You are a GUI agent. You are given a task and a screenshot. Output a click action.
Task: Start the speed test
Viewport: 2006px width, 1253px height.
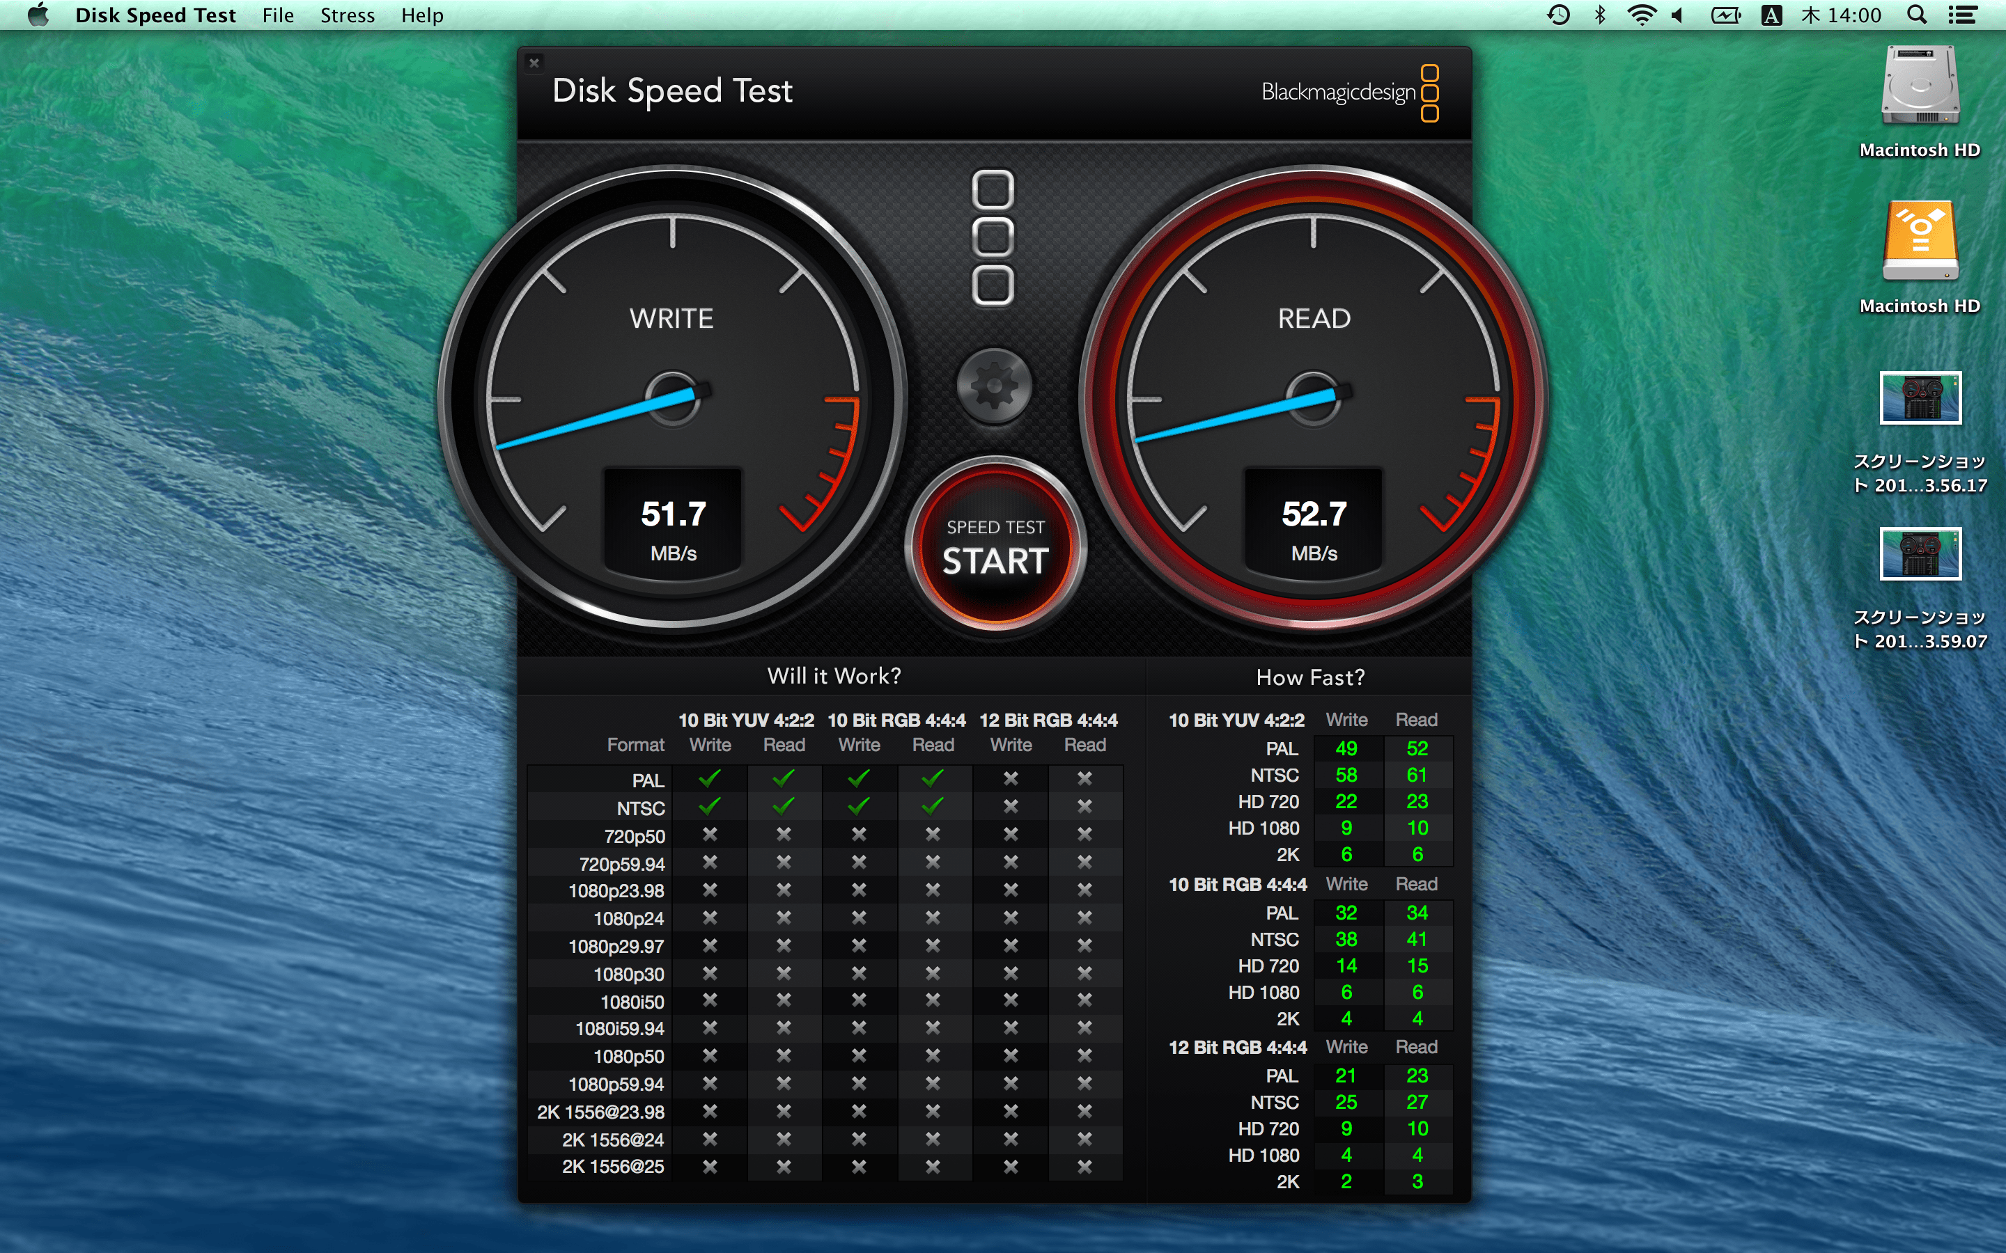995,547
